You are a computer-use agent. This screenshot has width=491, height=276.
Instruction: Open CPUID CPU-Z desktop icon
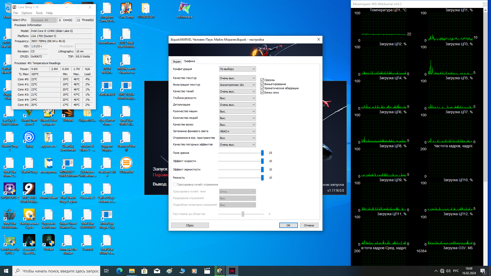click(x=10, y=190)
